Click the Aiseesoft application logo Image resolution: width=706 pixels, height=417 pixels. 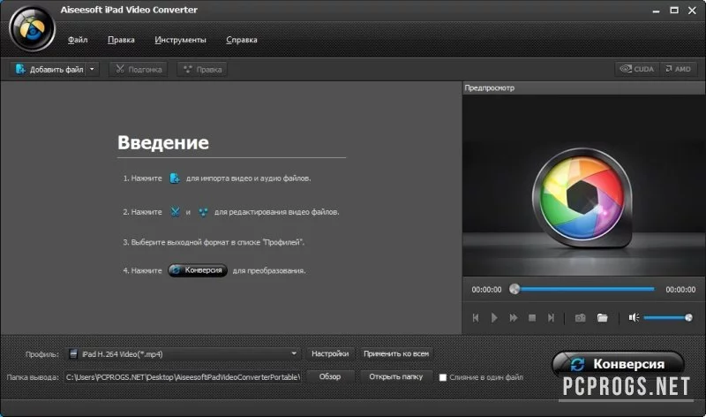[x=32, y=29]
